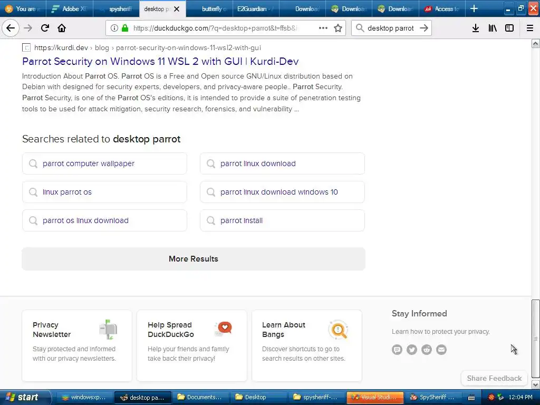
Task: Select related search linux parrot os
Action: tap(105, 192)
